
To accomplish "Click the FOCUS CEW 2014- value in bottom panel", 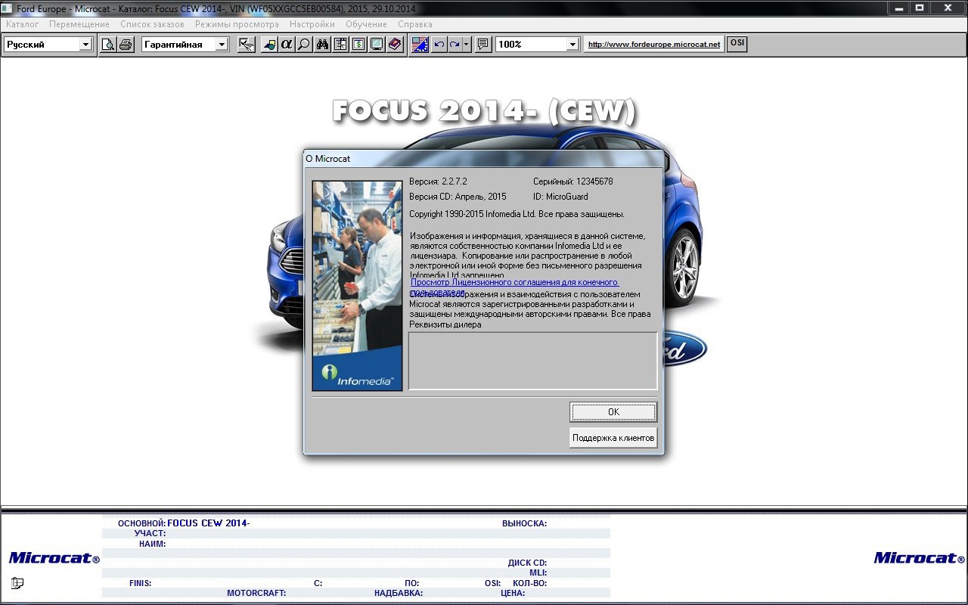I will (209, 523).
